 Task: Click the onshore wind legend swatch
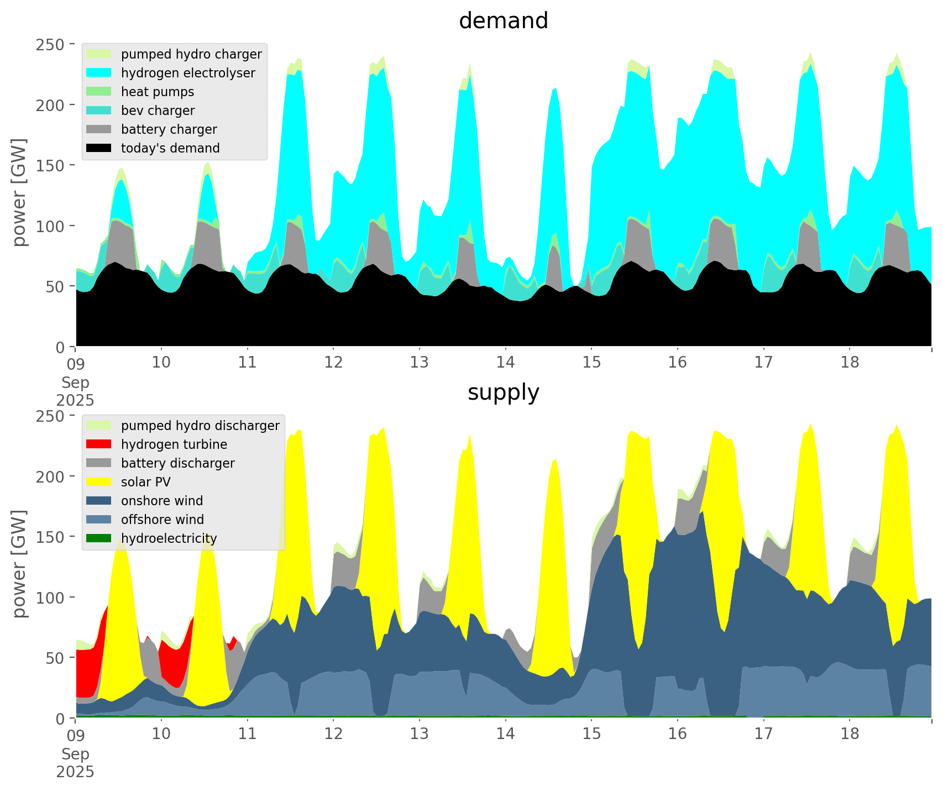(99, 501)
